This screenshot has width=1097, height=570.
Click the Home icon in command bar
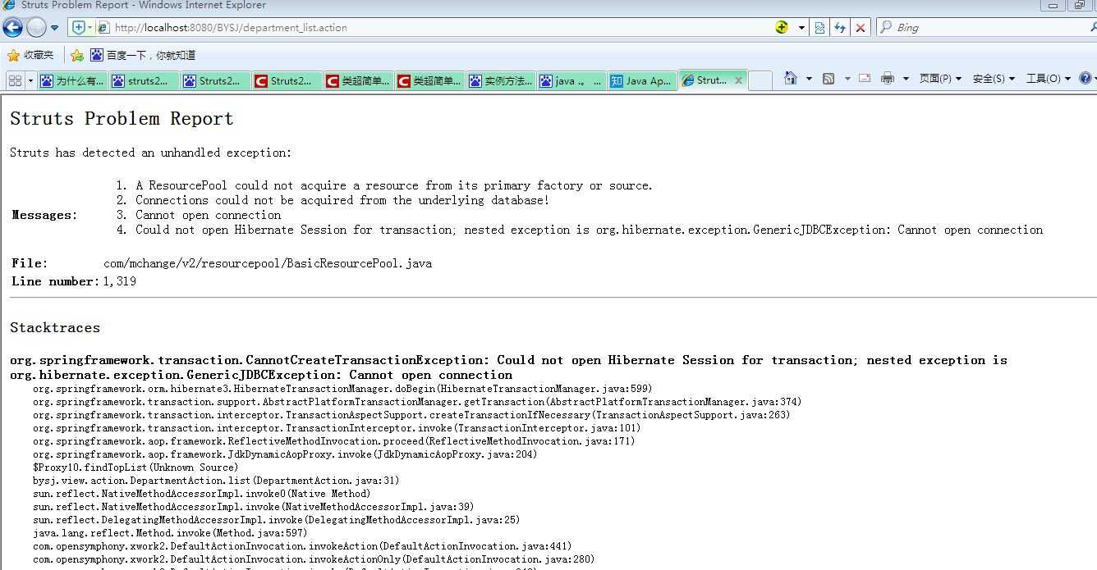point(790,78)
